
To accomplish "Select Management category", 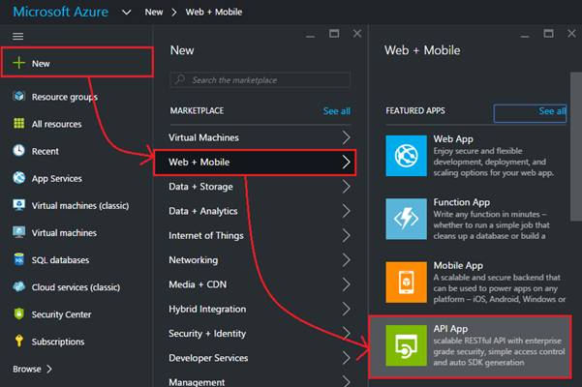I will [260, 381].
